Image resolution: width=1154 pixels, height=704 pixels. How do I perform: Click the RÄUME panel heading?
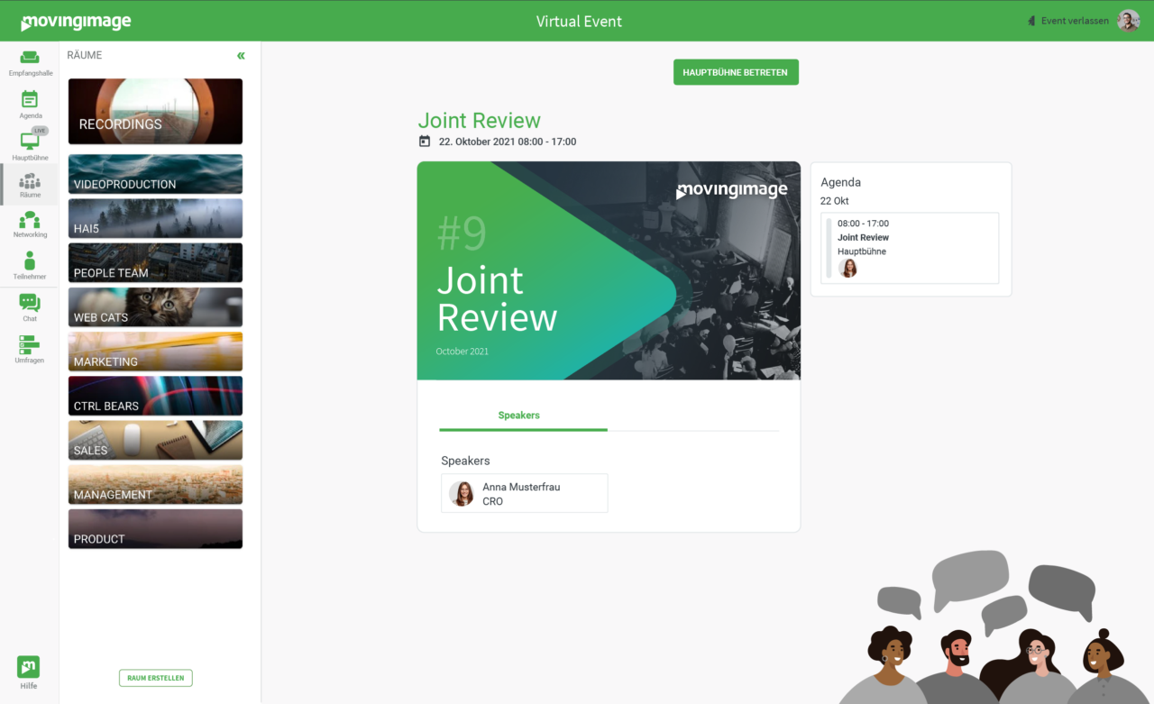pyautogui.click(x=85, y=55)
